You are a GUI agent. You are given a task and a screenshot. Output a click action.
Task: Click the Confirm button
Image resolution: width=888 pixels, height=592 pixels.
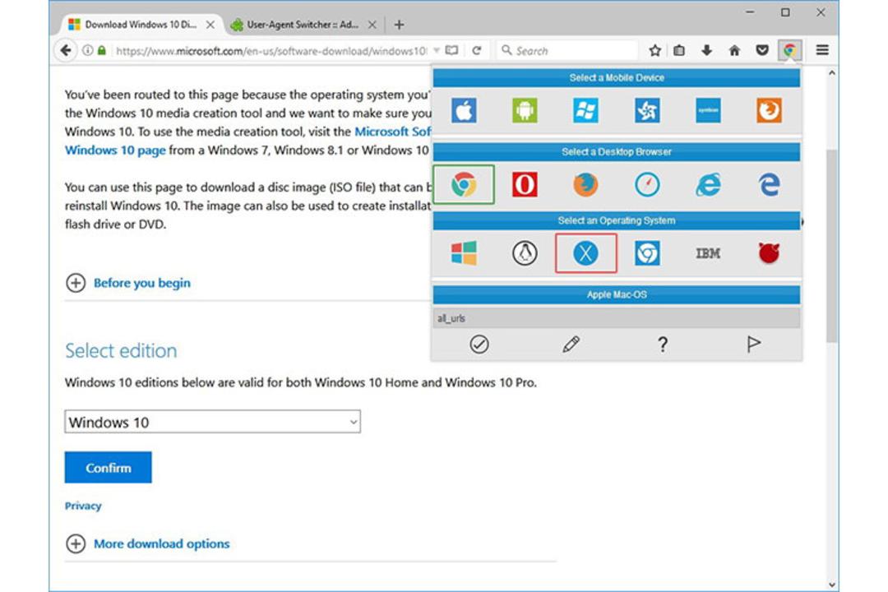(109, 467)
